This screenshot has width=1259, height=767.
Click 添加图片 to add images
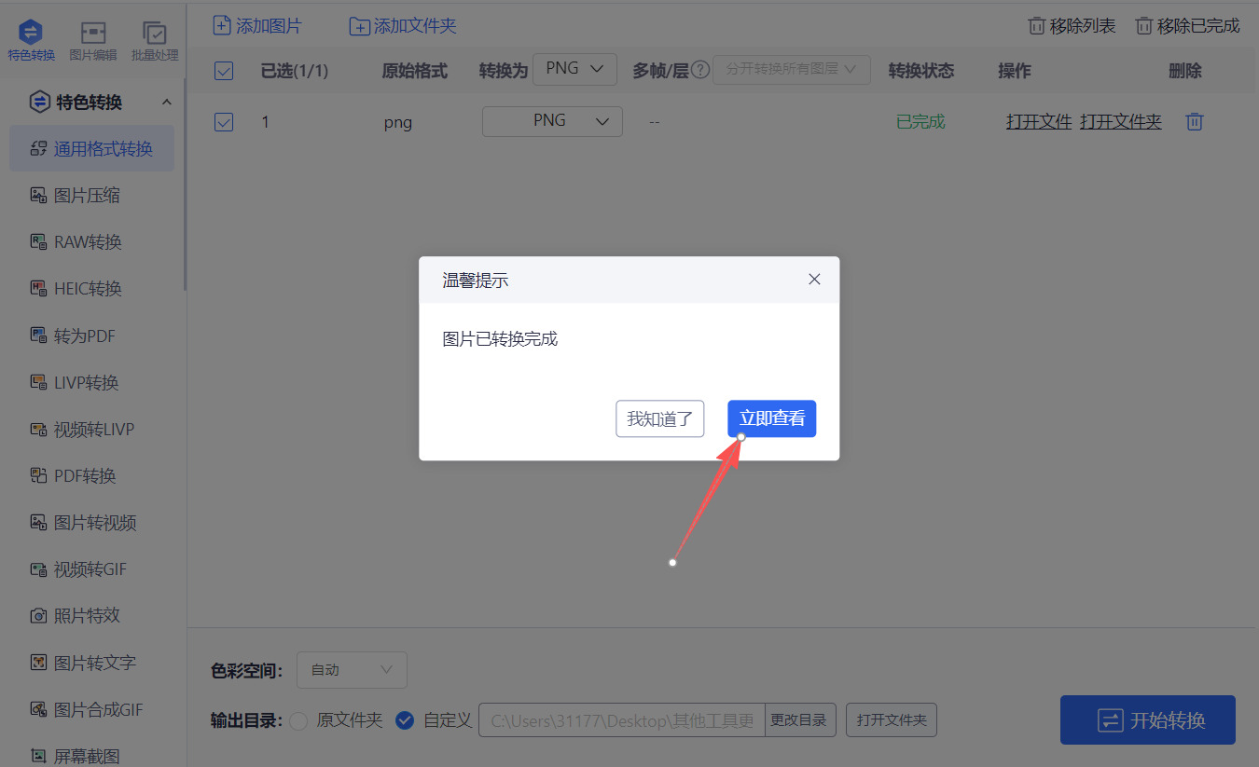tap(257, 26)
